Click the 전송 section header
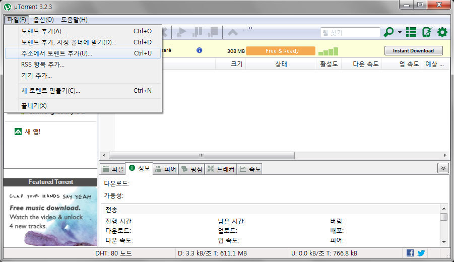This screenshot has width=454, height=262. click(x=111, y=210)
